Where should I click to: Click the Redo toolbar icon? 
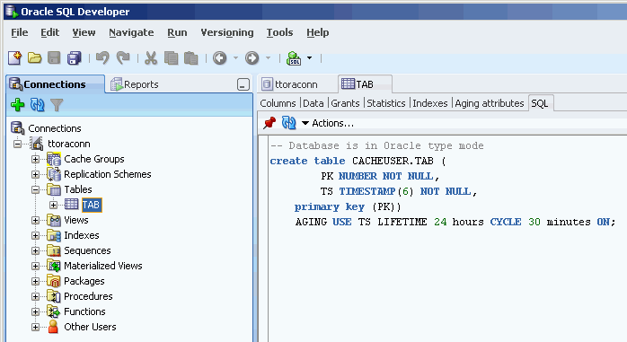(123, 58)
